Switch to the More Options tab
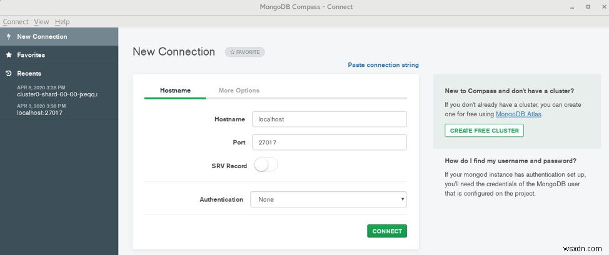Screen dimensions: 609x255 point(239,91)
